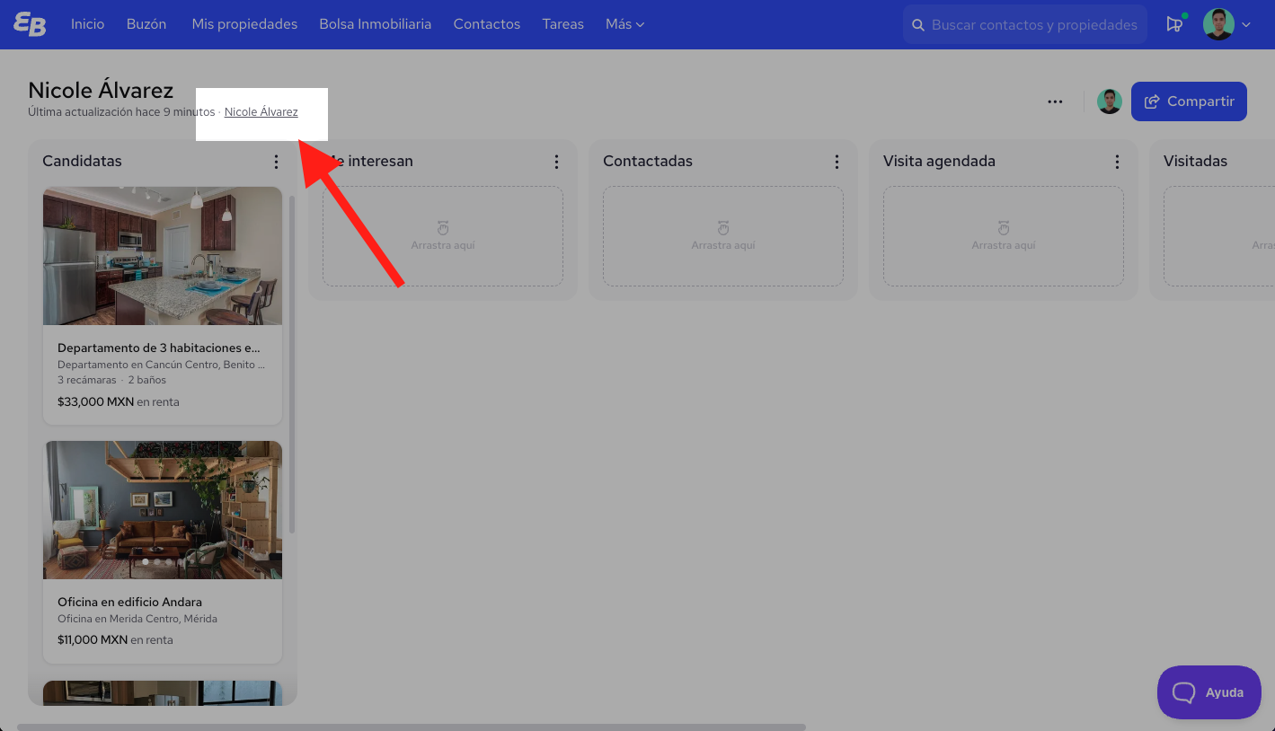Image resolution: width=1275 pixels, height=731 pixels.
Task: Click the EasyBroker logo
Action: click(30, 24)
